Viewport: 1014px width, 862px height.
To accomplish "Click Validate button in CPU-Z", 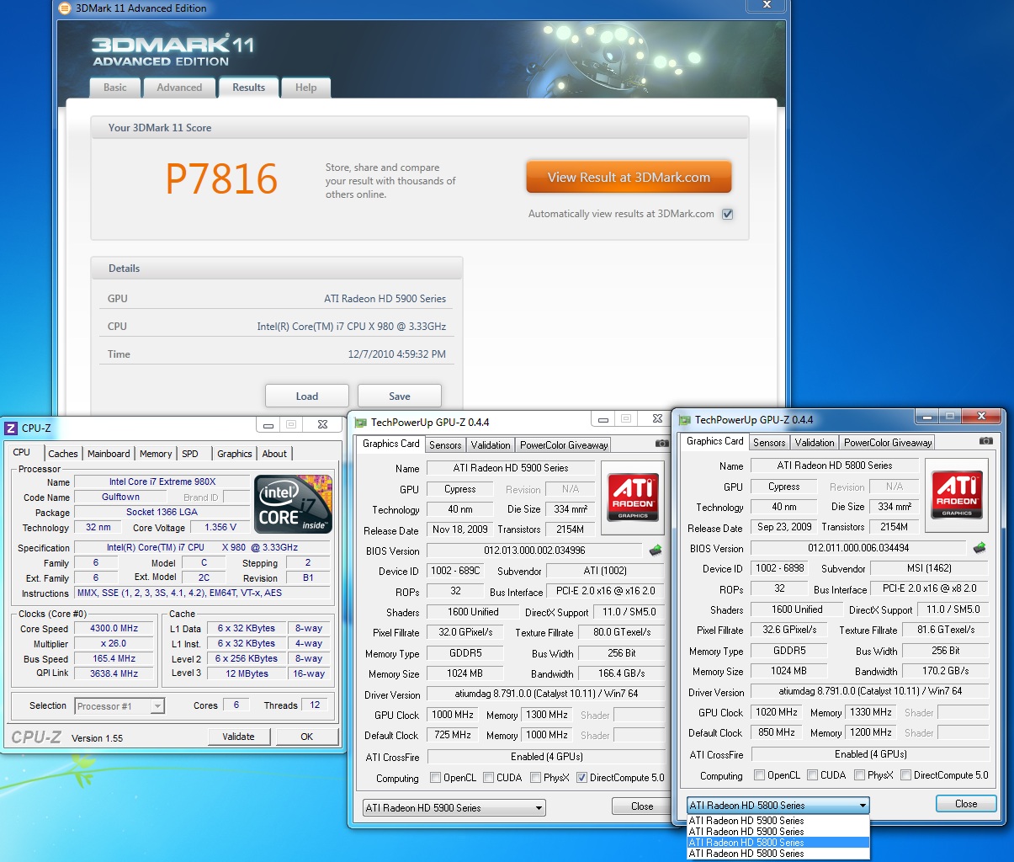I will (239, 737).
